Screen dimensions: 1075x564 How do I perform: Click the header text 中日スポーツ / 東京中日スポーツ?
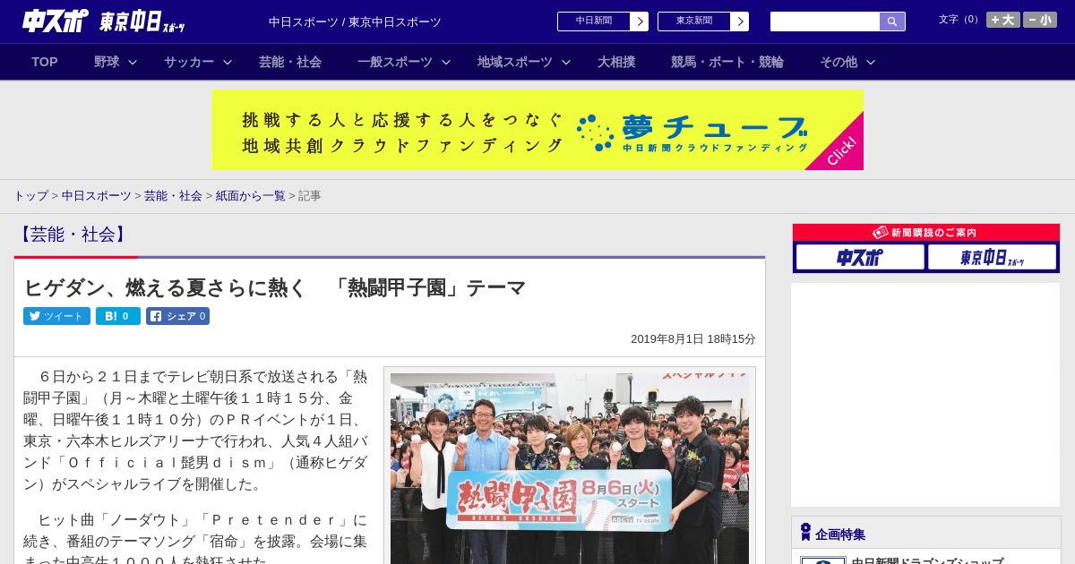click(355, 21)
